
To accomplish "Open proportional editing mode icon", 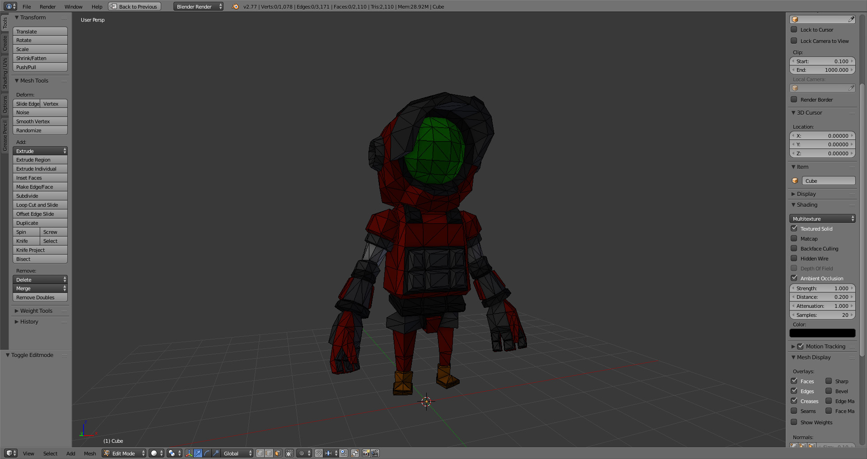I will [x=304, y=453].
